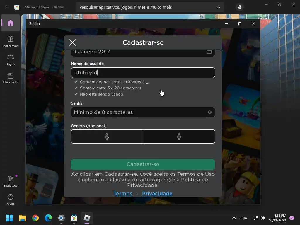Go to Microsoft Store Home tab
The width and height of the screenshot is (300, 225).
coord(11,23)
